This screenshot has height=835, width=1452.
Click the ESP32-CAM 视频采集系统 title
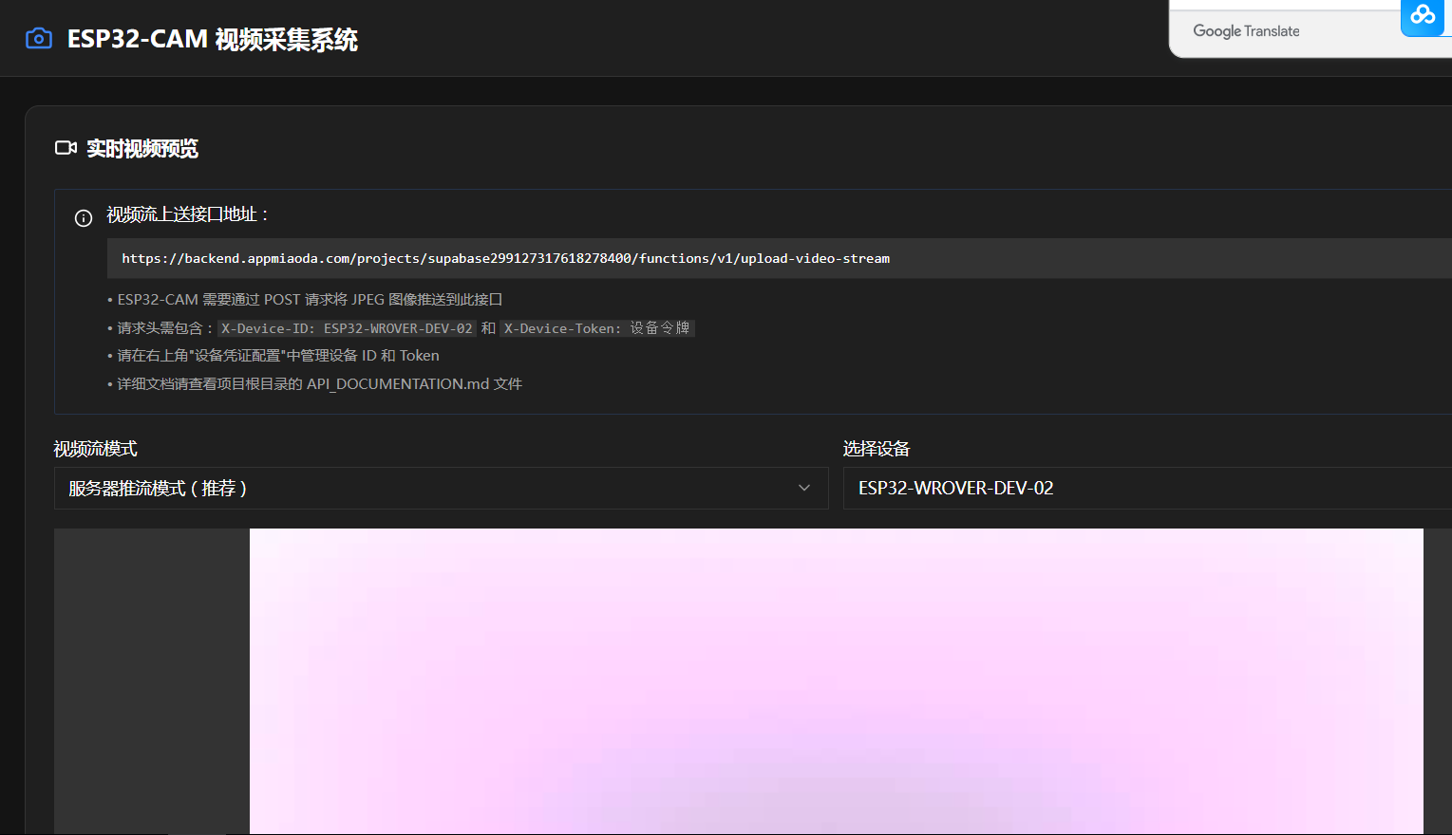[212, 40]
